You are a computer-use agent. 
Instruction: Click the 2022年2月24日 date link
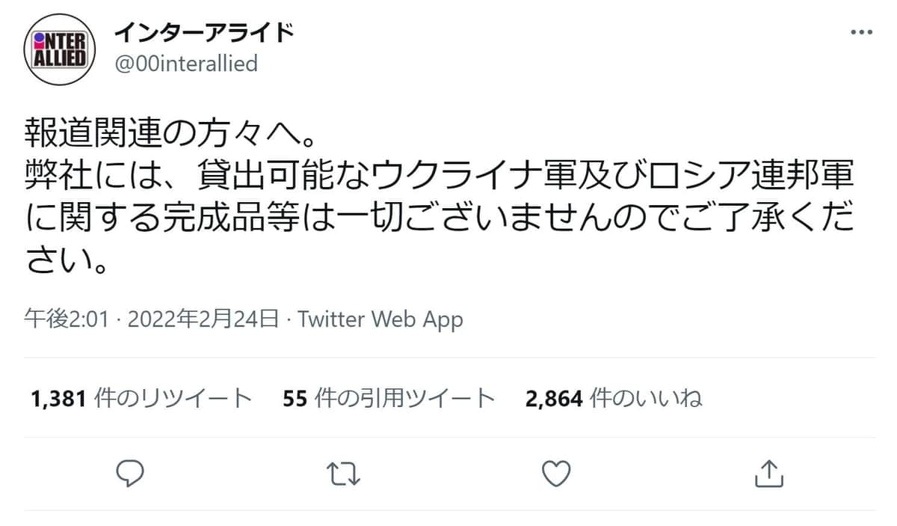203,320
